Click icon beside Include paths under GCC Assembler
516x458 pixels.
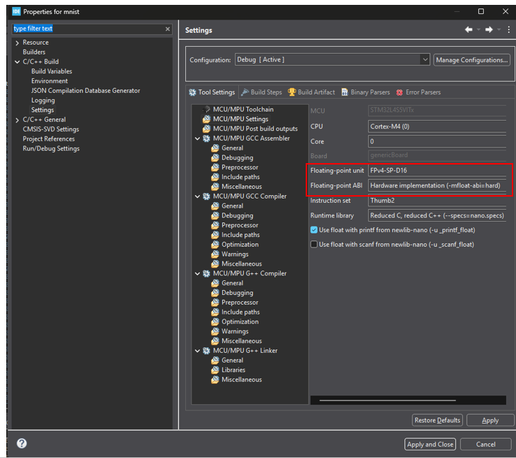click(215, 177)
